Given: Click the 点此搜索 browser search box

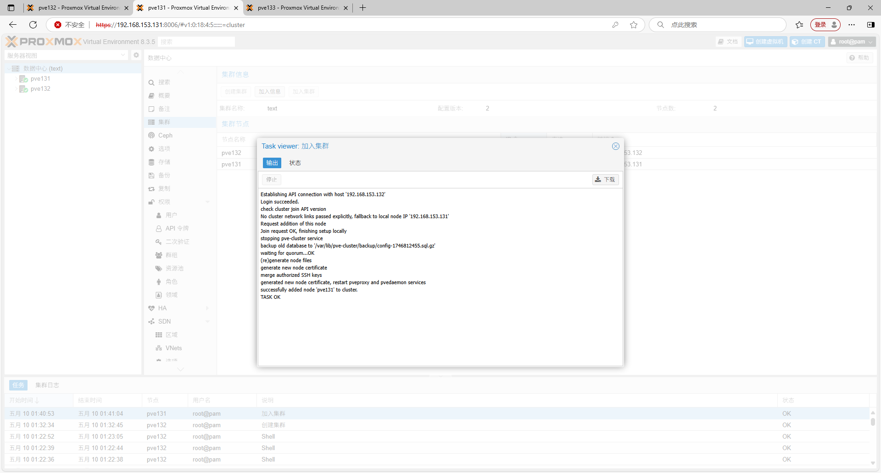Looking at the screenshot, I should (x=717, y=25).
